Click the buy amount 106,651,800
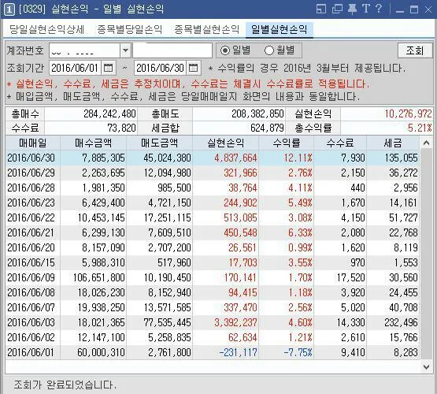 (99, 277)
